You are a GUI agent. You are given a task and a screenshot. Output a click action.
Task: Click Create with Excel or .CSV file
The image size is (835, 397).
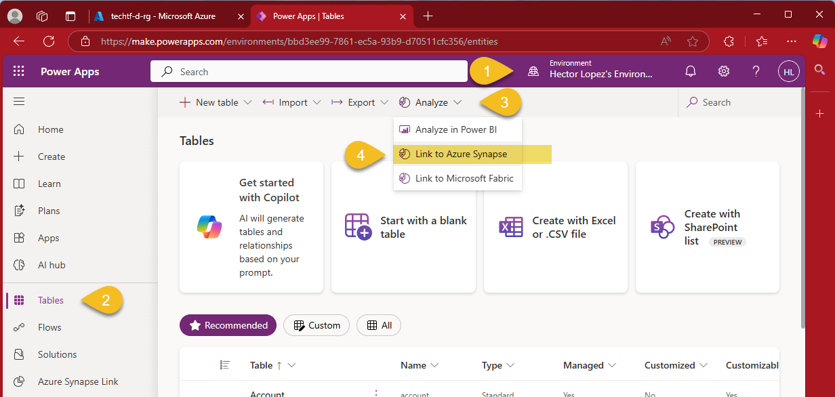(555, 227)
